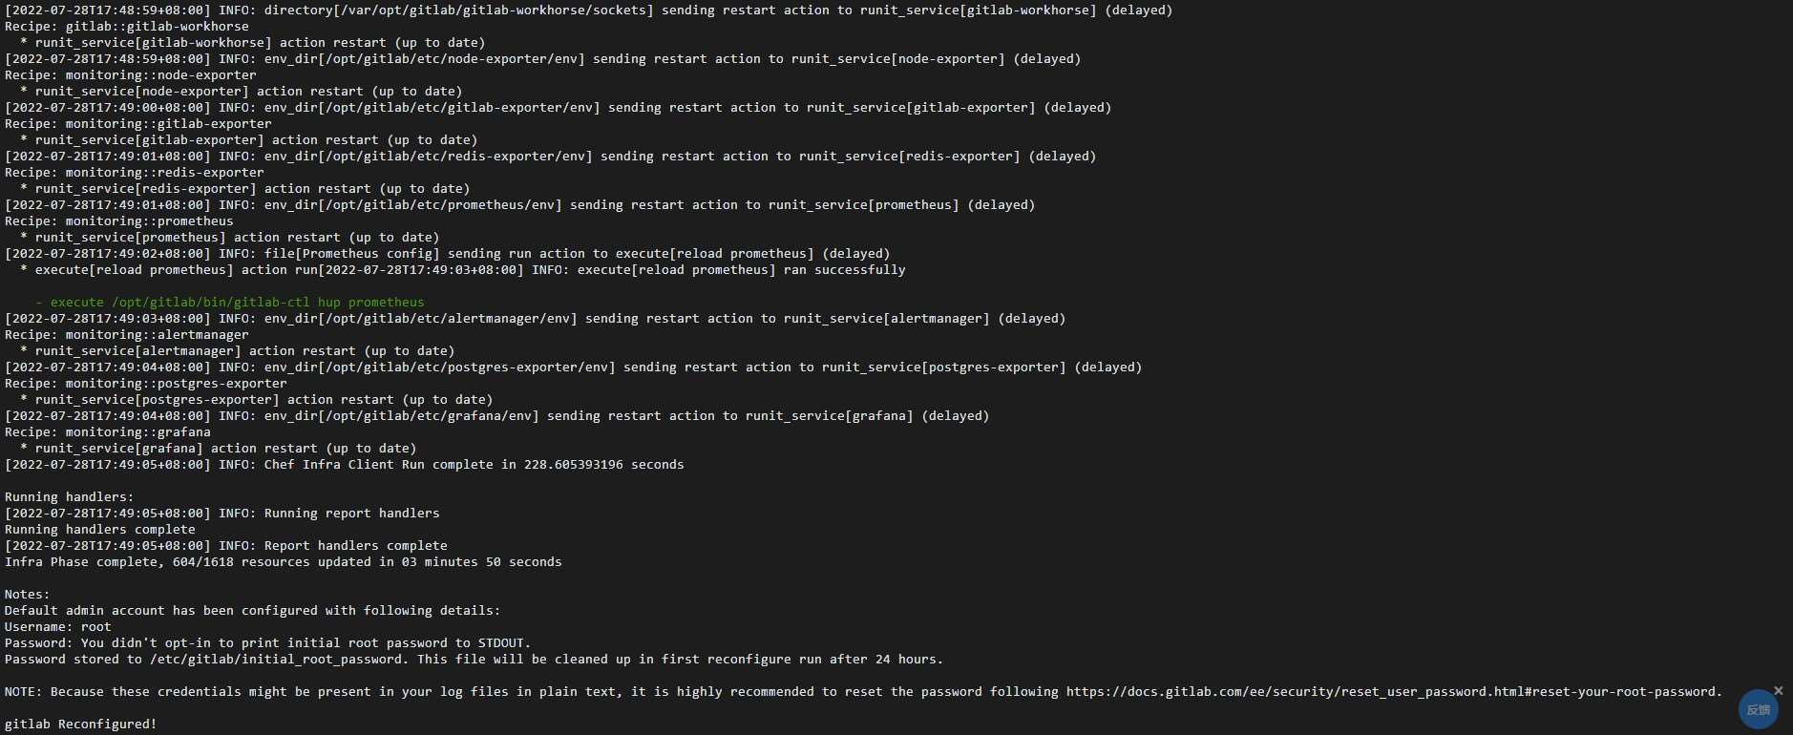
Task: Click the 'Running handlers:' line
Action: click(70, 497)
